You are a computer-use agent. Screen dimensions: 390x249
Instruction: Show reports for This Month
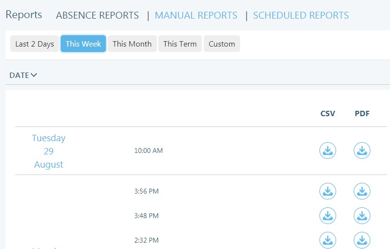pos(132,44)
